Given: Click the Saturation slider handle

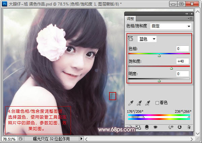Looking at the screenshot, I should pos(171,68).
